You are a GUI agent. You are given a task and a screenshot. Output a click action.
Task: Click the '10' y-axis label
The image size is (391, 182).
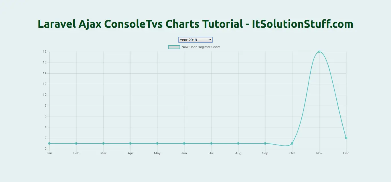[45, 95]
